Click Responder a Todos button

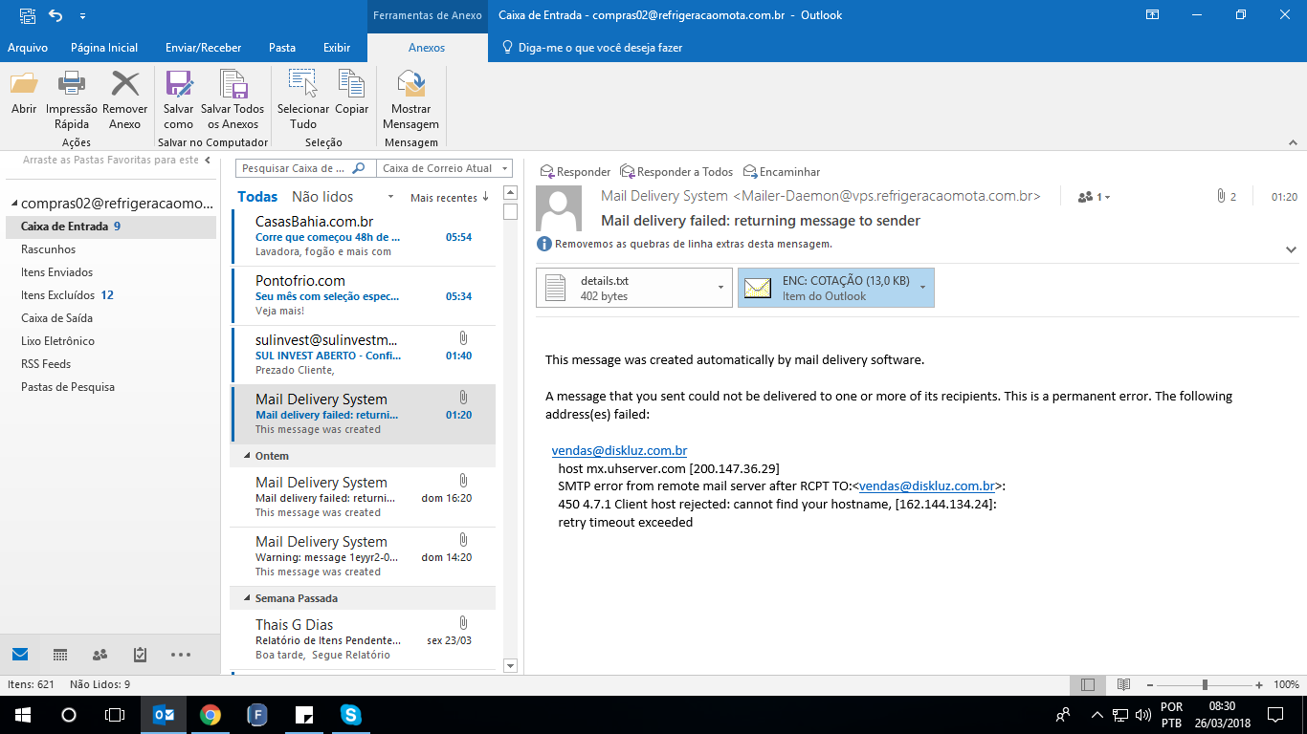676,172
